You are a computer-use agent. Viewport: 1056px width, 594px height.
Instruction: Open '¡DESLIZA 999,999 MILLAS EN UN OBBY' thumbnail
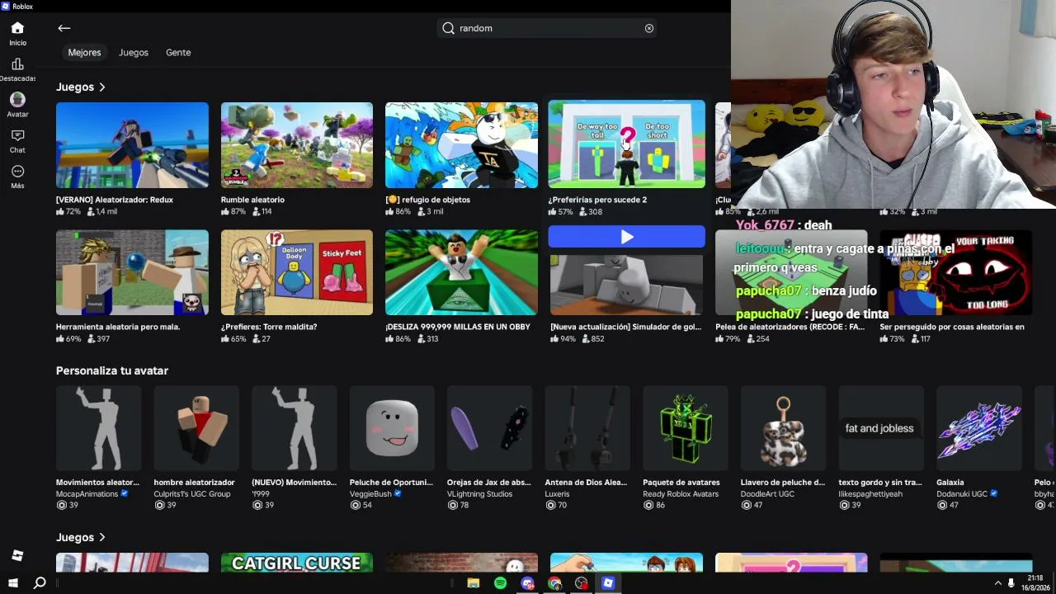pos(461,272)
